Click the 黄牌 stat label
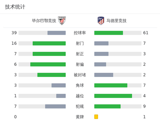The height and width of the screenshot is (123, 160). coord(80,117)
